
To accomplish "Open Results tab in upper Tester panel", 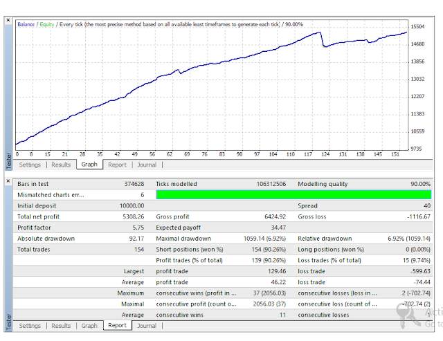I will (x=61, y=165).
